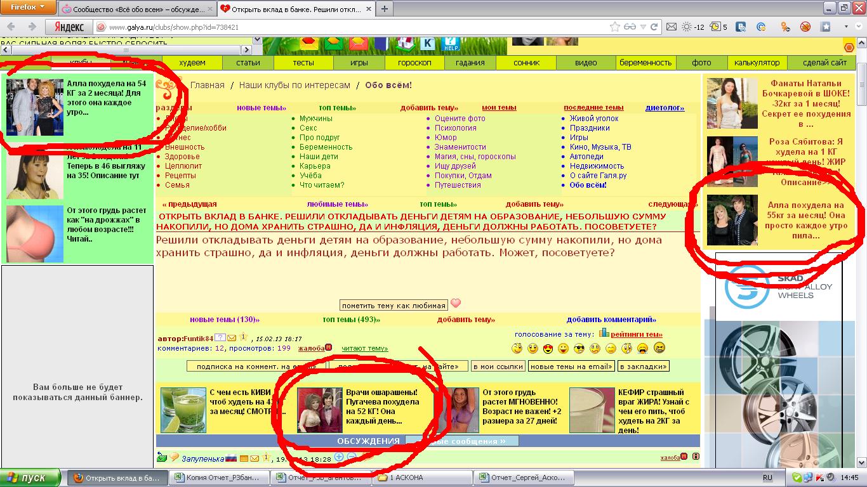Click the «в мои ссылки» button
Image resolution: width=867 pixels, height=487 pixels.
pos(498,367)
